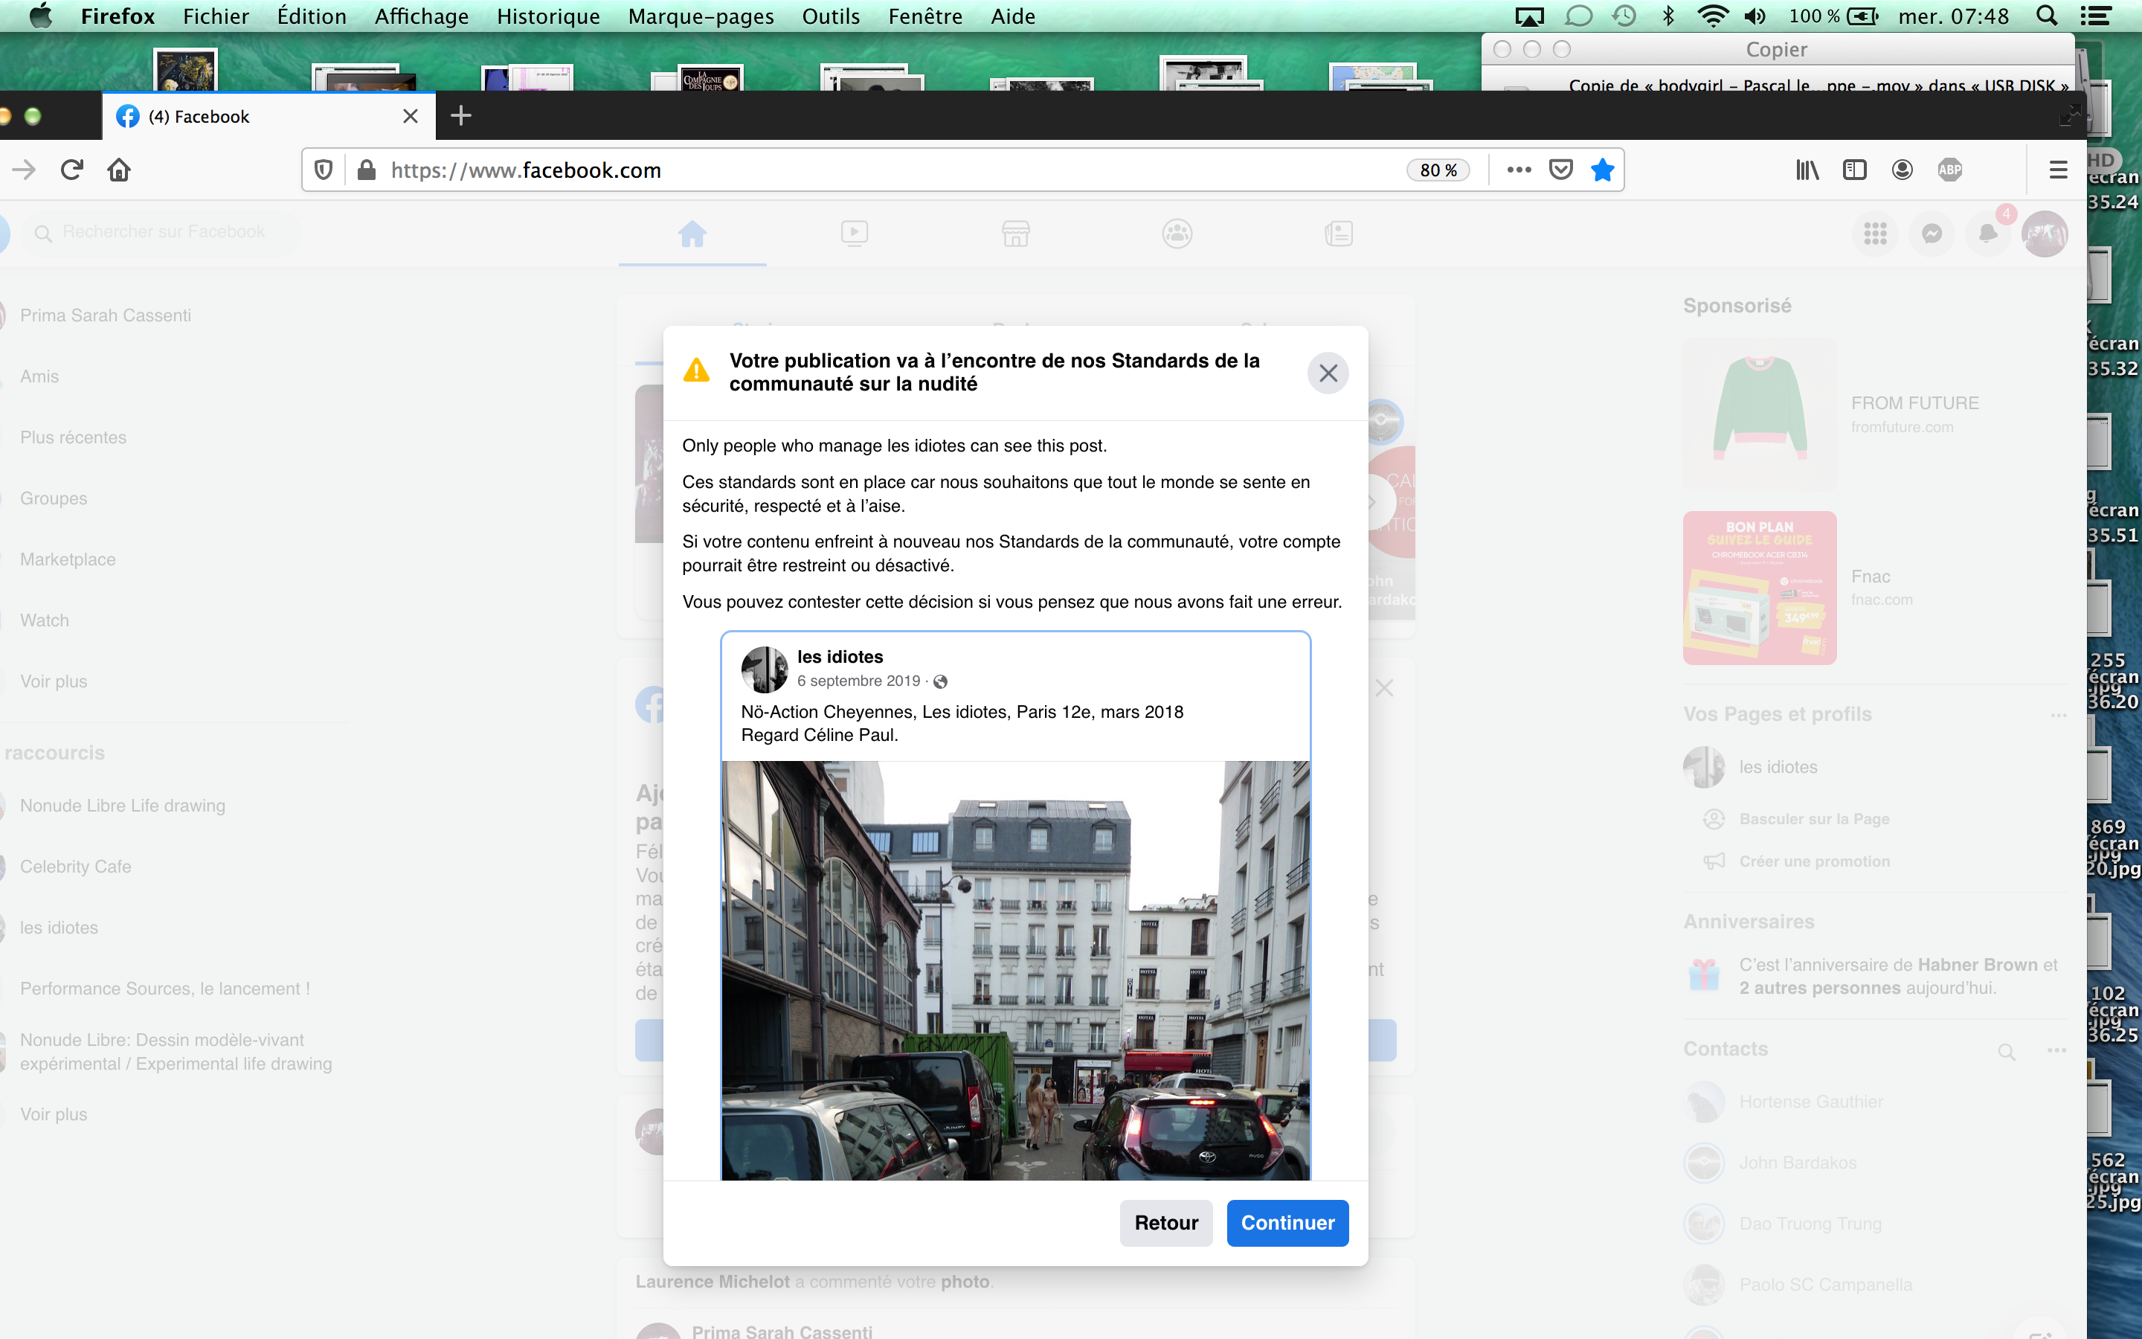Toggle the Firefox sidebar icon

pyautogui.click(x=1854, y=170)
